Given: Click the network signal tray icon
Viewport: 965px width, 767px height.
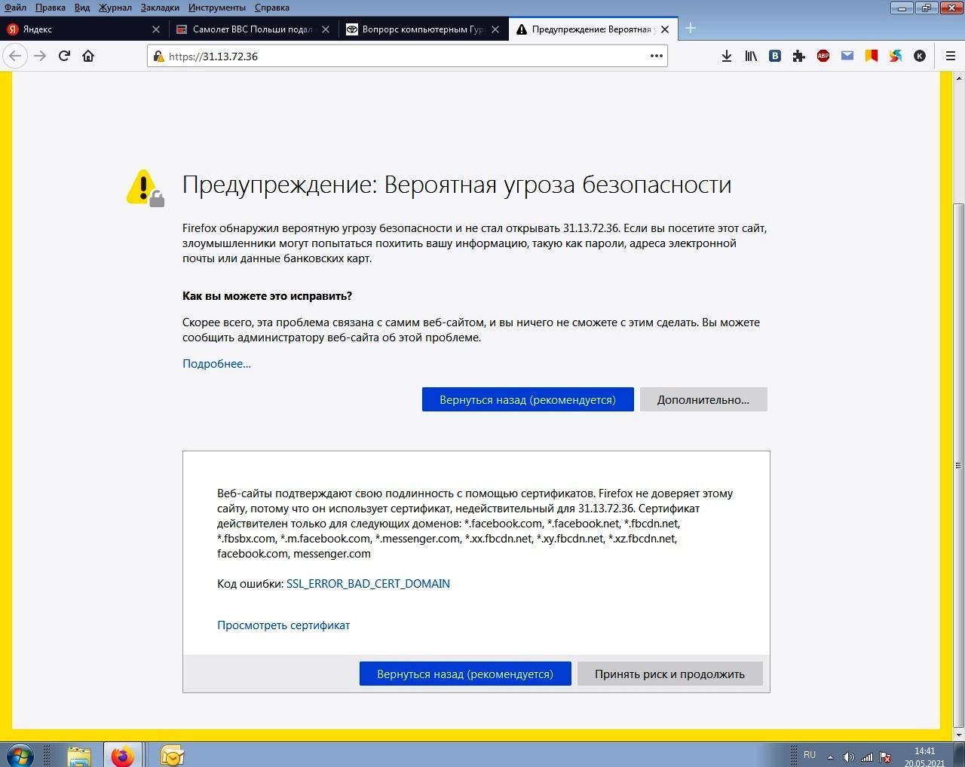Looking at the screenshot, I should (x=867, y=756).
